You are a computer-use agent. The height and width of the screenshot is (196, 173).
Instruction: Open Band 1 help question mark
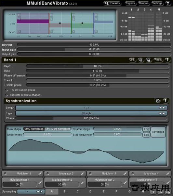pos(167,60)
